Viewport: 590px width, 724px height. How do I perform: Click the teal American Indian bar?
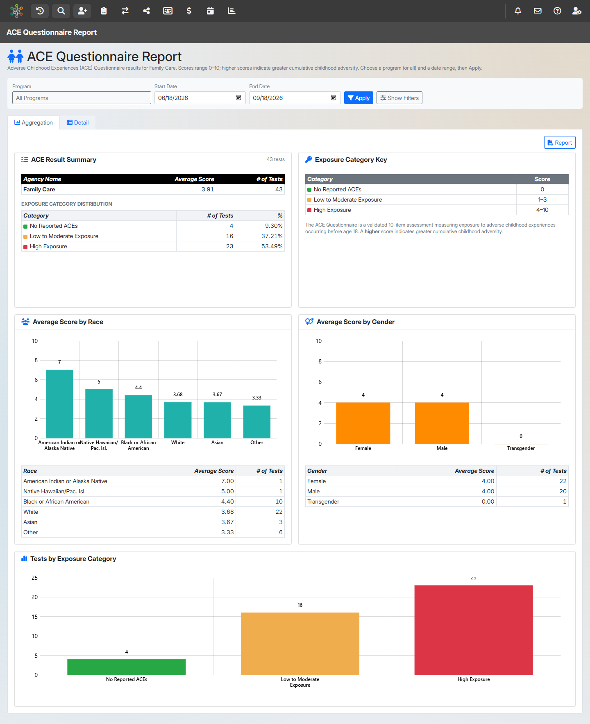tap(59, 404)
